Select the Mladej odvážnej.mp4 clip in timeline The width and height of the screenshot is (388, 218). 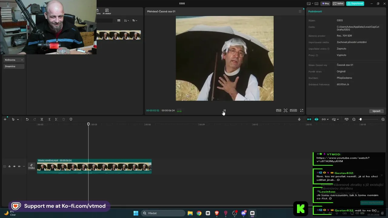(94, 166)
